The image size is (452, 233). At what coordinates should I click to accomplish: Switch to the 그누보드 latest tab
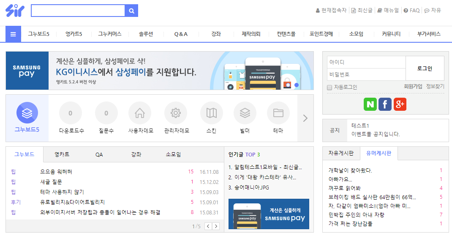point(25,154)
